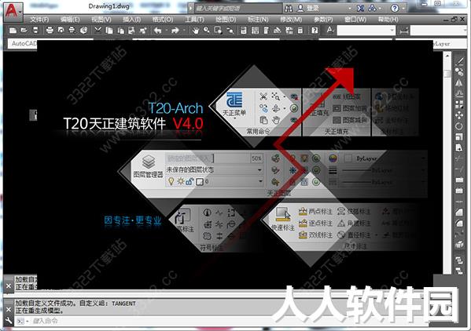The width and height of the screenshot is (471, 331).
Task: Select the Offset tool in Modify toolbar
Action: click(x=459, y=94)
